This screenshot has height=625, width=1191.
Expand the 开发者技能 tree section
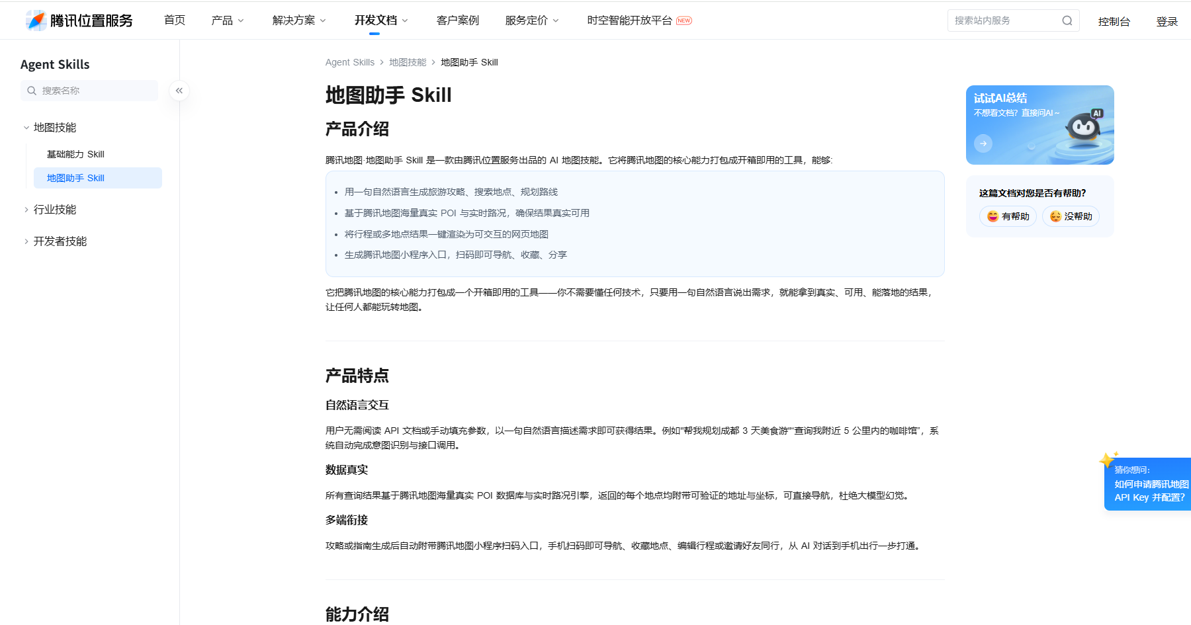pyautogui.click(x=26, y=241)
